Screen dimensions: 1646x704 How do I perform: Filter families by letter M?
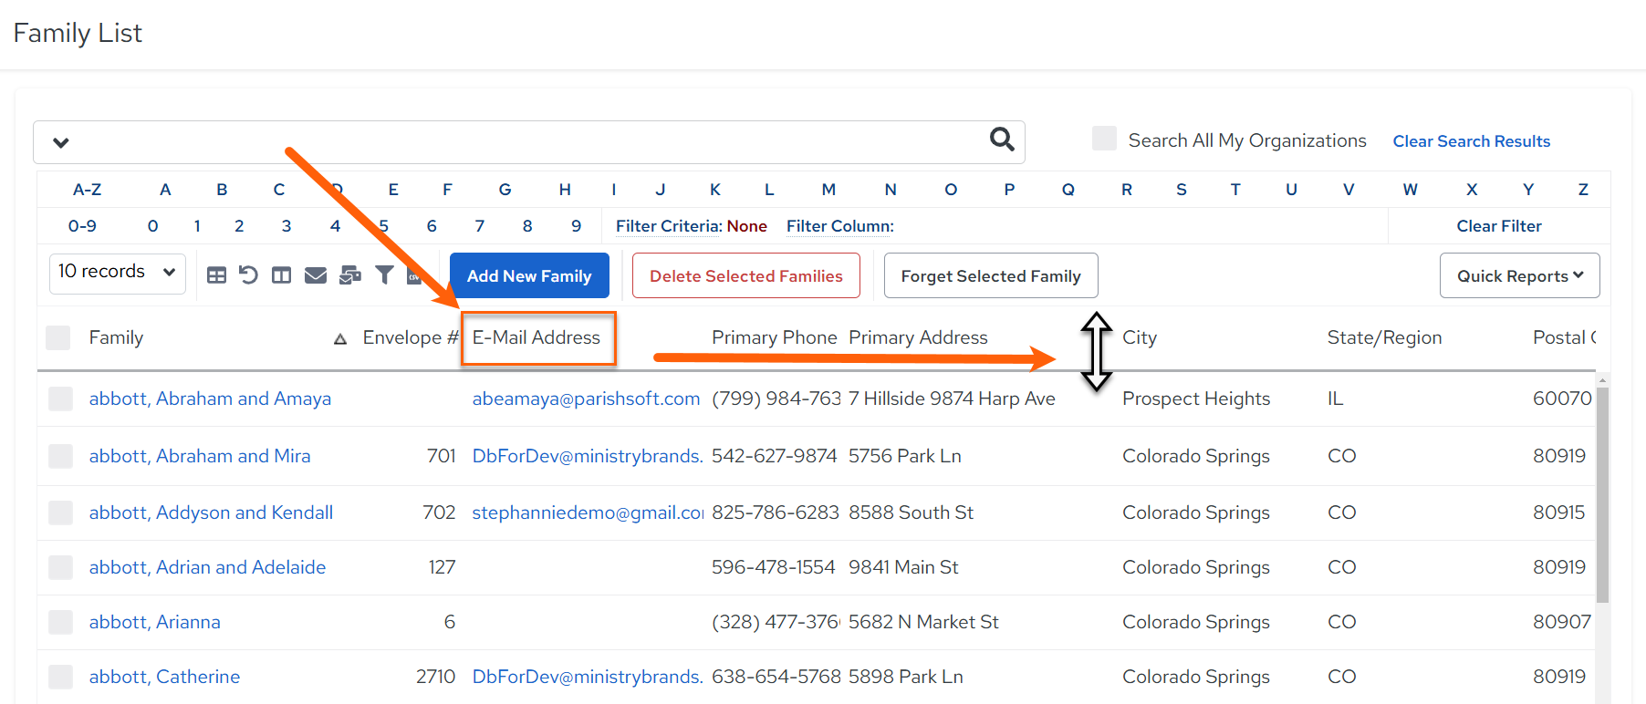point(828,190)
